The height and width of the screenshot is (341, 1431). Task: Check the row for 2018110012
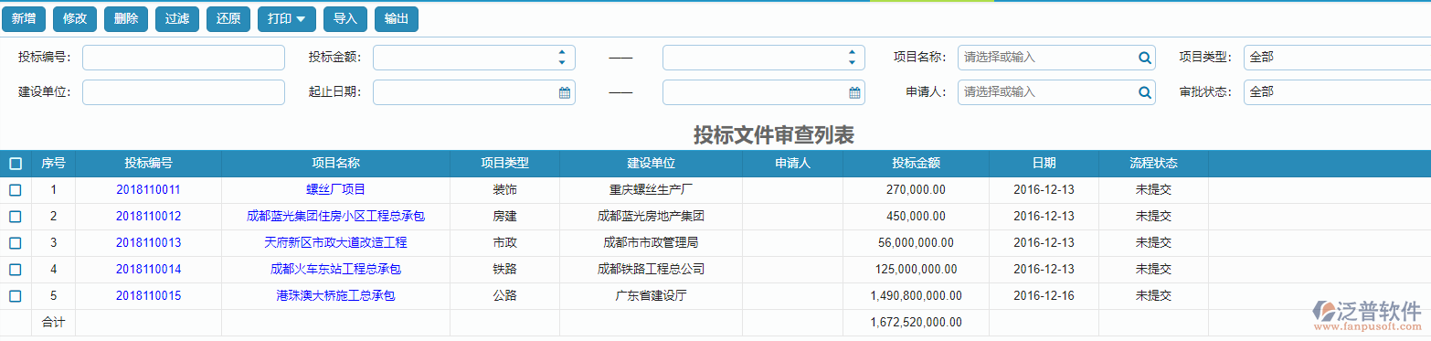coord(16,217)
